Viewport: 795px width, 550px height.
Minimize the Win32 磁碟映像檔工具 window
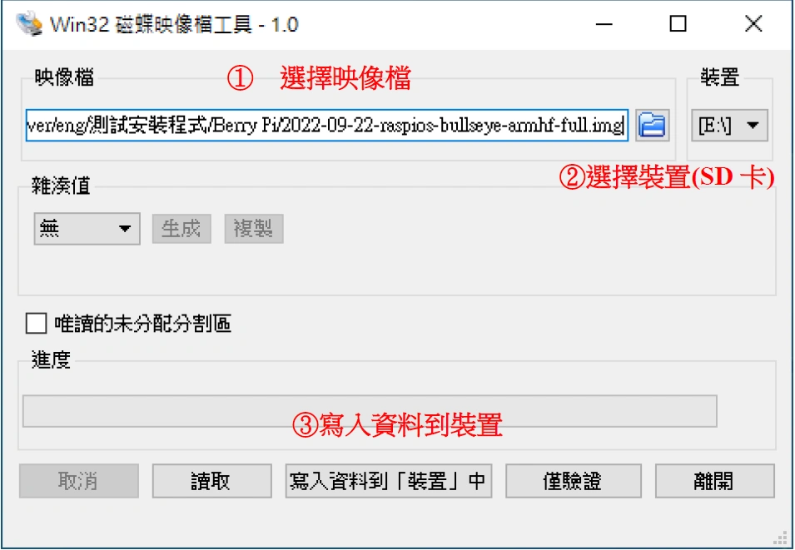(x=604, y=24)
